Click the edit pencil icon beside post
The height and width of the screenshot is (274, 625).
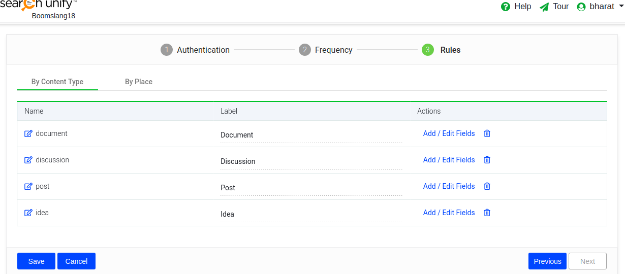[x=28, y=186]
